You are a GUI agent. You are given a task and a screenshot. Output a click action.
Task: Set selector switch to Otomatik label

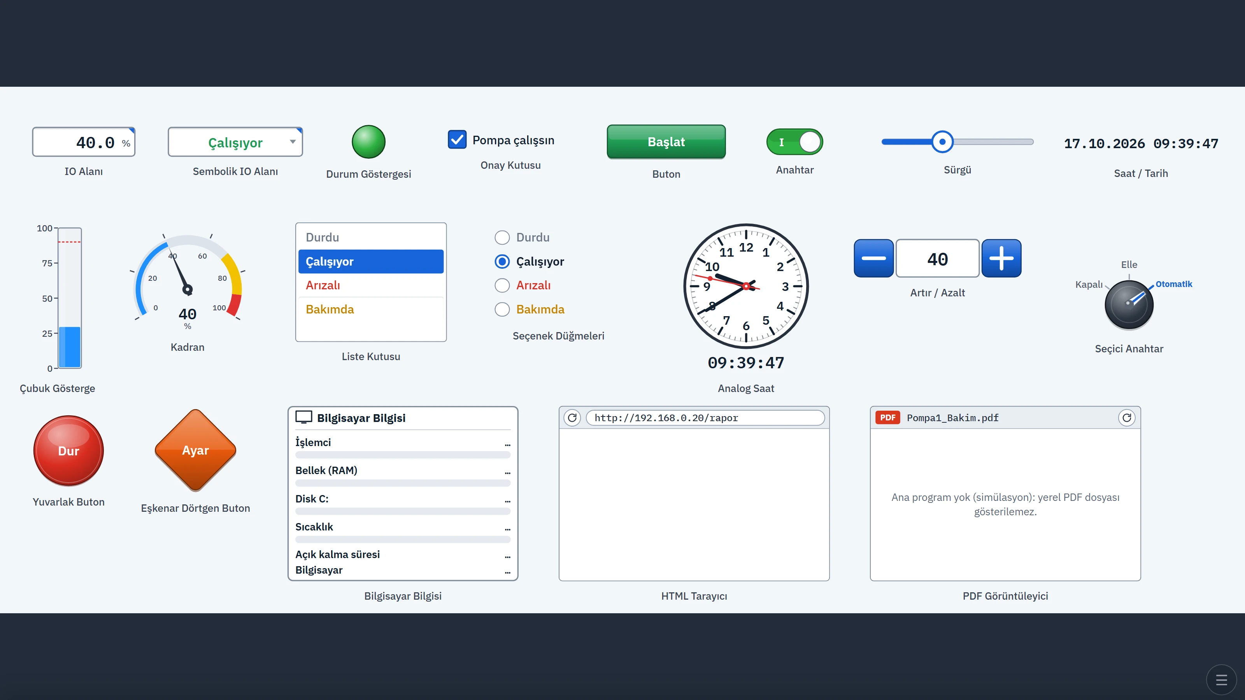tap(1173, 284)
